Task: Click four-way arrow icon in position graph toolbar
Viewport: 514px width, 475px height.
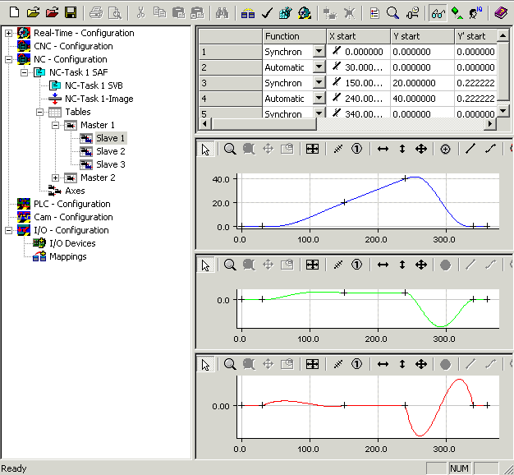Action: click(x=421, y=150)
